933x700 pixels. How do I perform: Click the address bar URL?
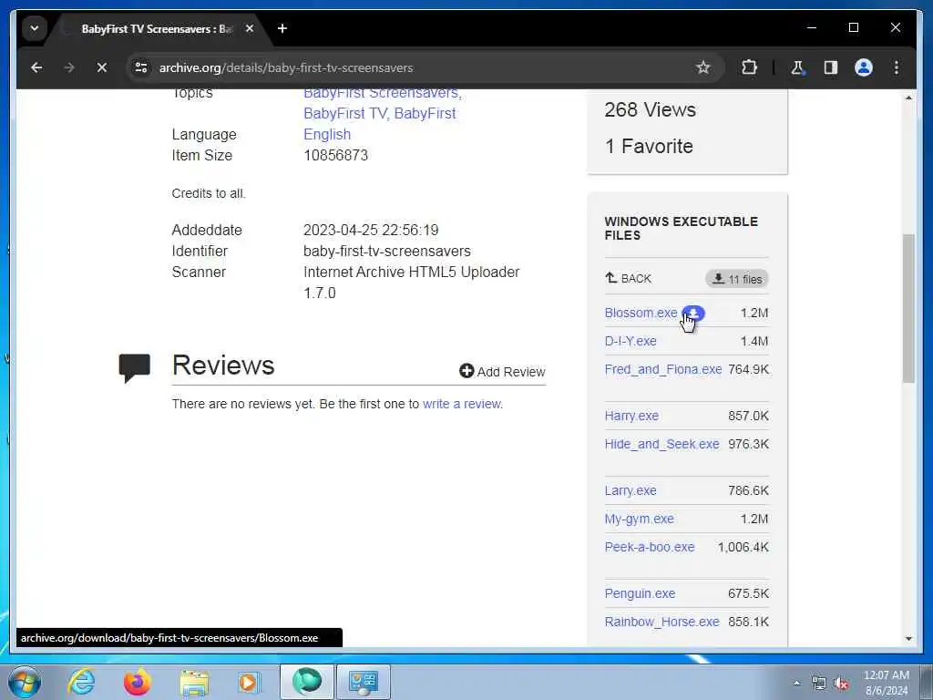285,67
